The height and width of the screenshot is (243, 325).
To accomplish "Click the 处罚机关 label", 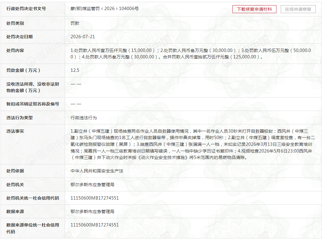I will click(x=15, y=185).
